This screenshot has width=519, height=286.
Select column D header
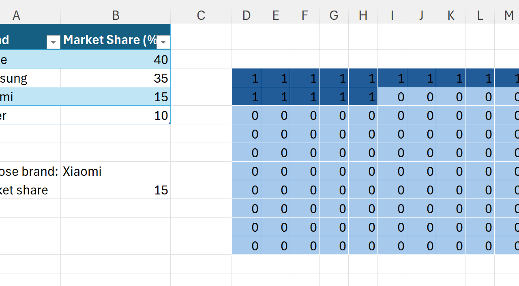[x=246, y=15]
